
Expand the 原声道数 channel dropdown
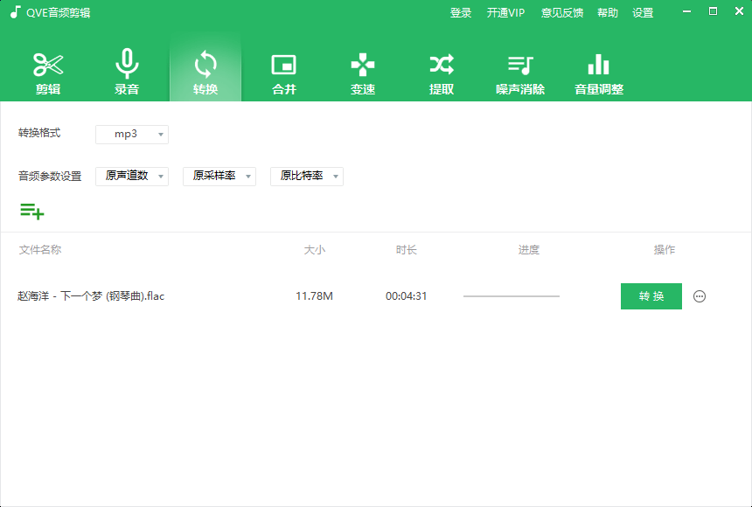131,176
